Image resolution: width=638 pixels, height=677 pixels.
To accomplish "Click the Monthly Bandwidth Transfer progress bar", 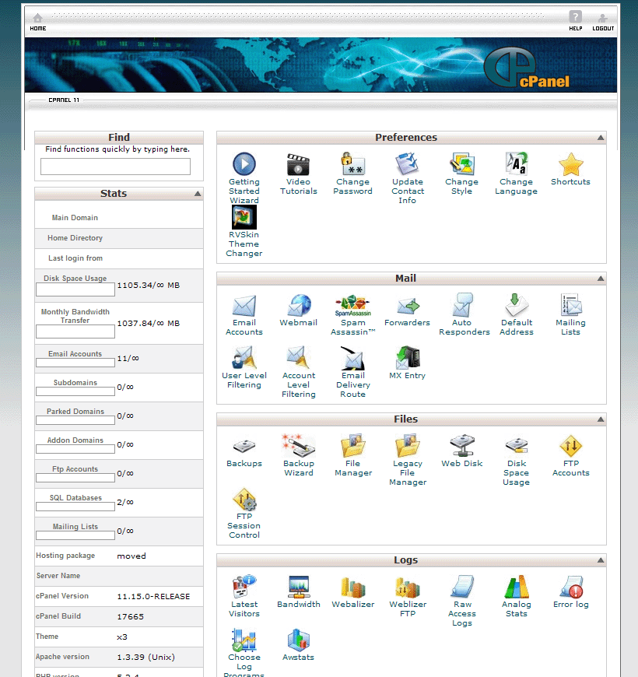I will click(x=75, y=331).
